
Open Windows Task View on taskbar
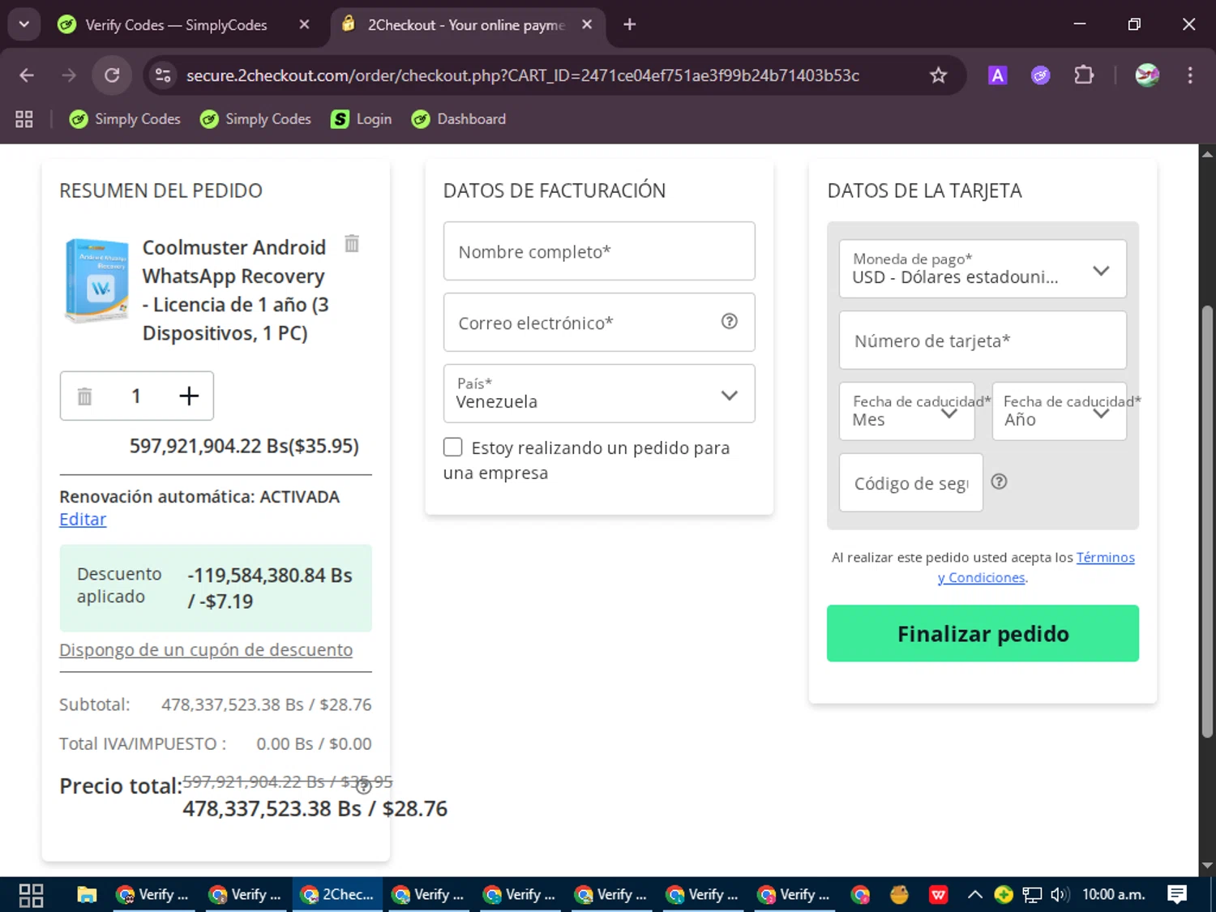tap(31, 895)
